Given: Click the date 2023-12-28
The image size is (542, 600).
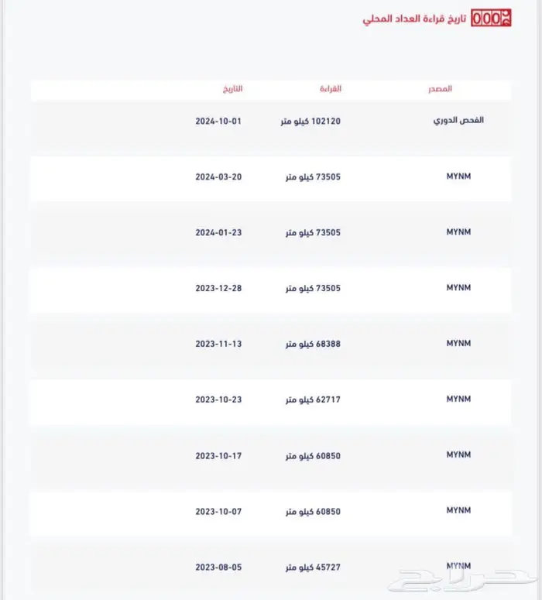Looking at the screenshot, I should click(x=218, y=289).
